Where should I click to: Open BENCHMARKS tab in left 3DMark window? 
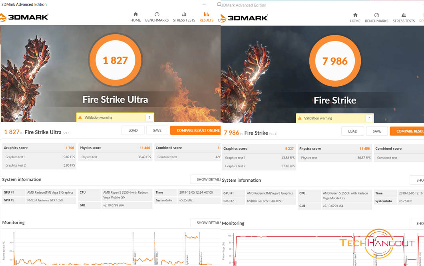(157, 17)
